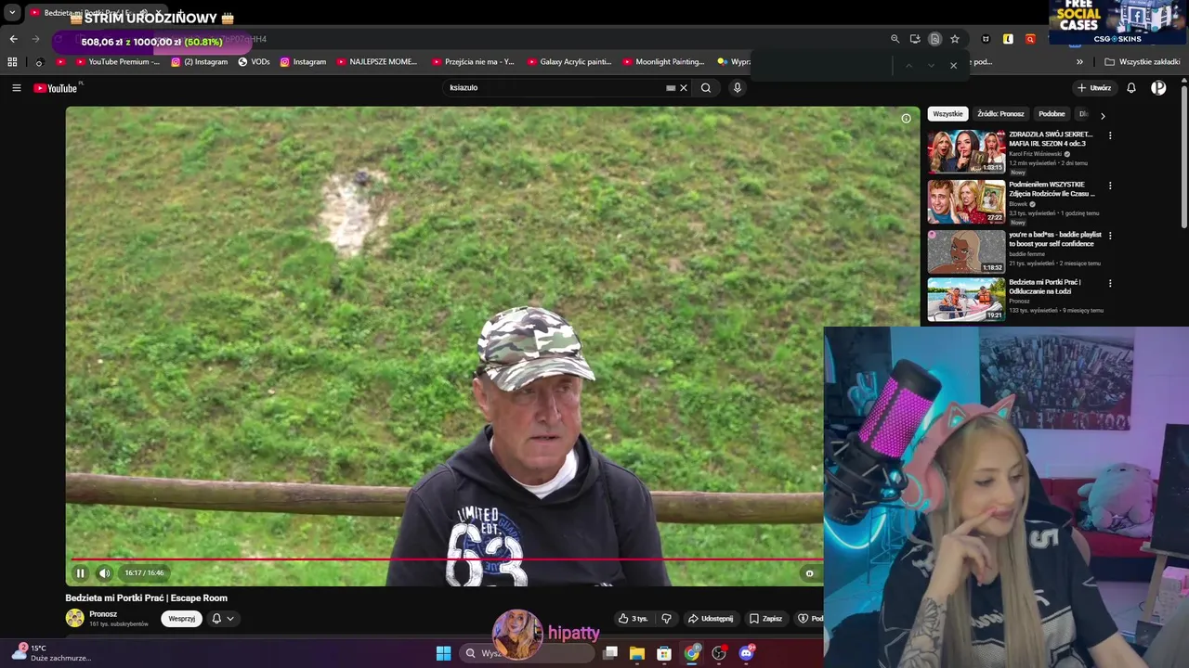Start voice search with microphone
The height and width of the screenshot is (668, 1189).
click(738, 88)
